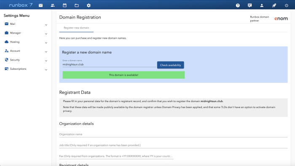Expand the Security menu chevron
The width and height of the screenshot is (295, 166).
[x=46, y=61]
